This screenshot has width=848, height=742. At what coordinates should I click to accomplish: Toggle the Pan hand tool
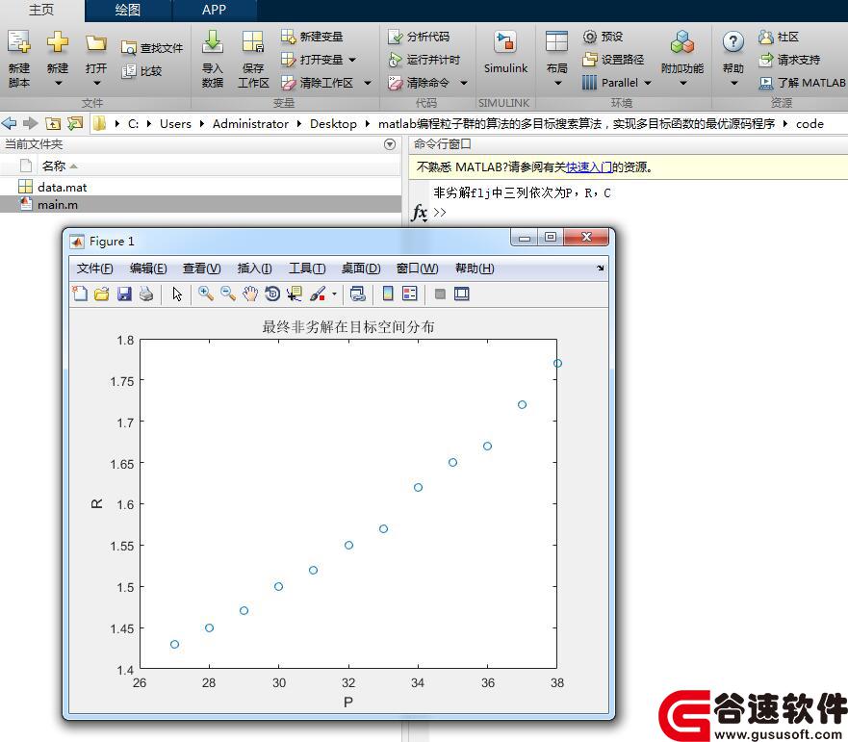[x=250, y=294]
